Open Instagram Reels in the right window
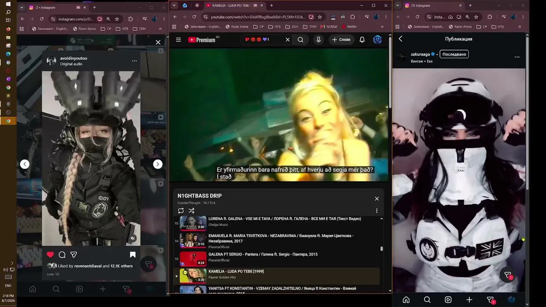 448,300
